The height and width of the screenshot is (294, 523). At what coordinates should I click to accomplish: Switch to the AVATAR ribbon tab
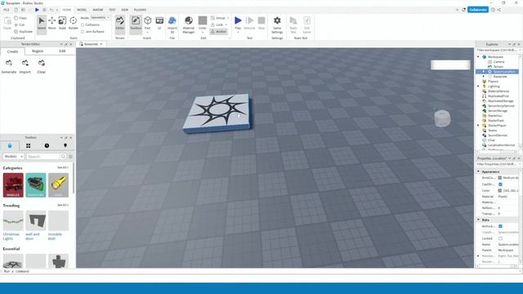[98, 10]
